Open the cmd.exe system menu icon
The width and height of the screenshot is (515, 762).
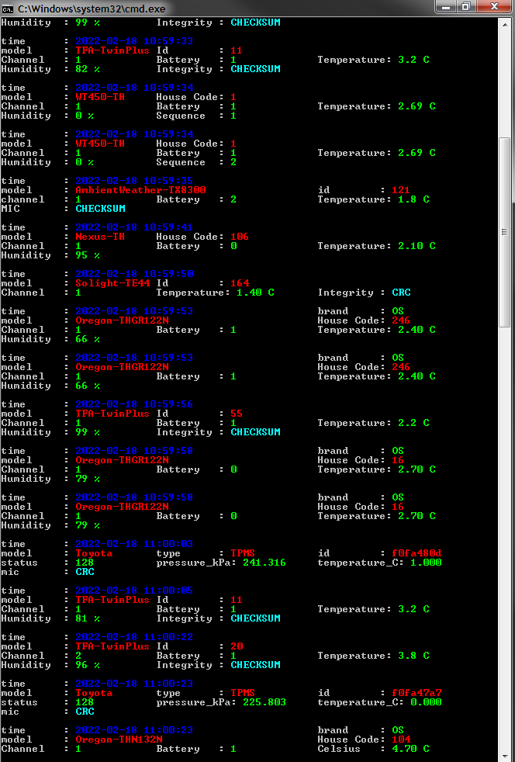7,9
